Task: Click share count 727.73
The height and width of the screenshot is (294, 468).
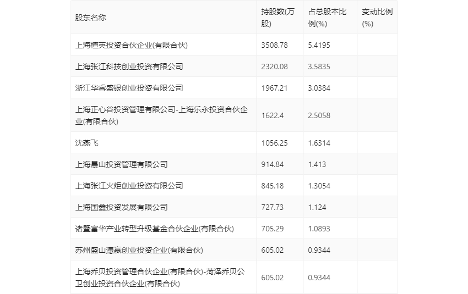Action: click(273, 207)
